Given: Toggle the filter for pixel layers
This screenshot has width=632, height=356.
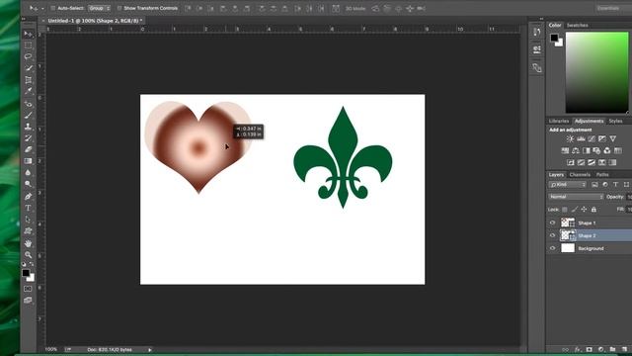Looking at the screenshot, I should pos(594,185).
